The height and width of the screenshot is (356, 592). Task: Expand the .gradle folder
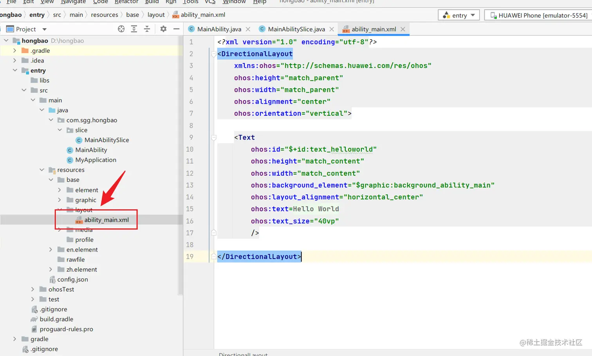click(14, 50)
